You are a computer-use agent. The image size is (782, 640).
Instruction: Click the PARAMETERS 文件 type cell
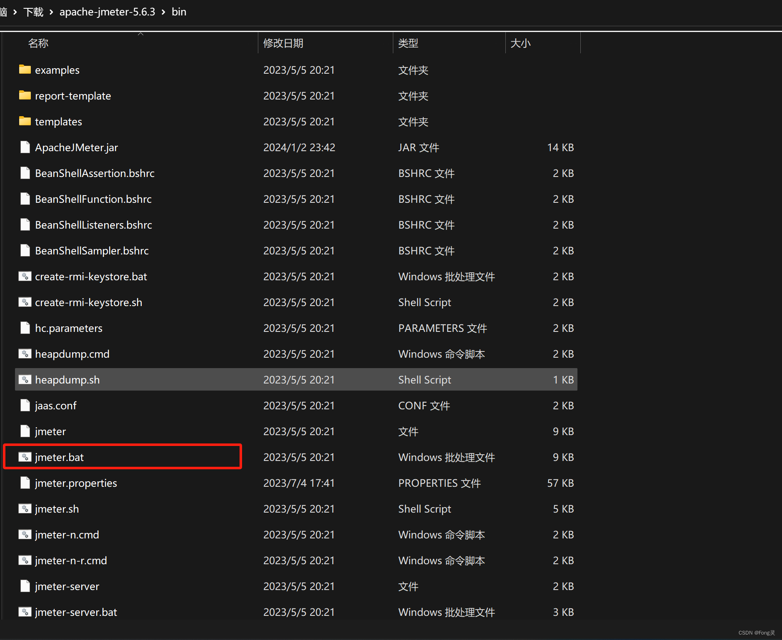tap(442, 328)
